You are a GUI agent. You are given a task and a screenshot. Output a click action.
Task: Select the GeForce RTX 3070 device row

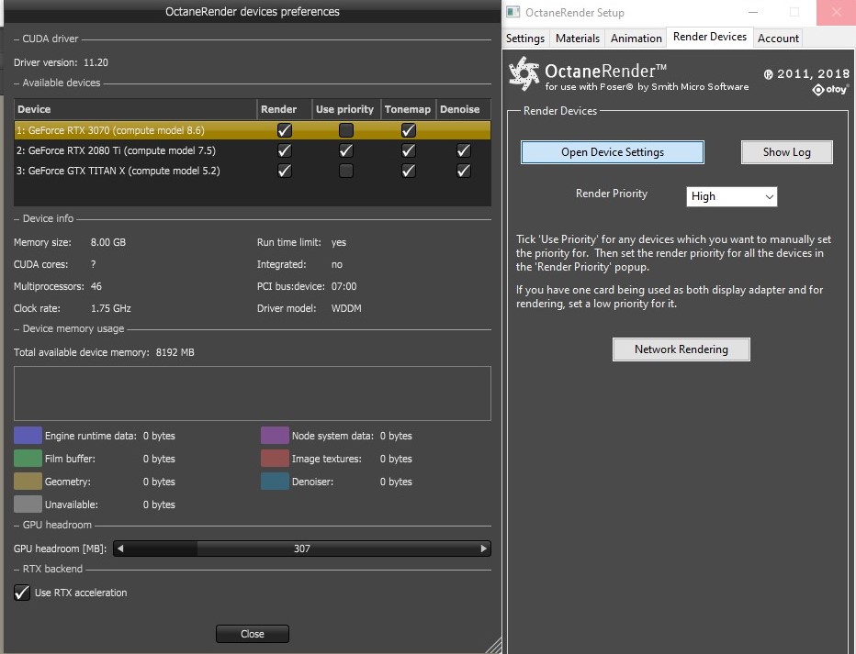click(253, 130)
